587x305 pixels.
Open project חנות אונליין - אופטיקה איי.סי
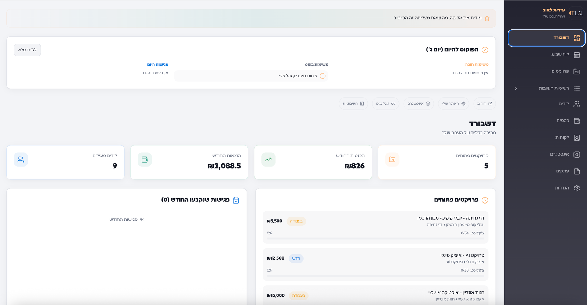click(x=376, y=295)
